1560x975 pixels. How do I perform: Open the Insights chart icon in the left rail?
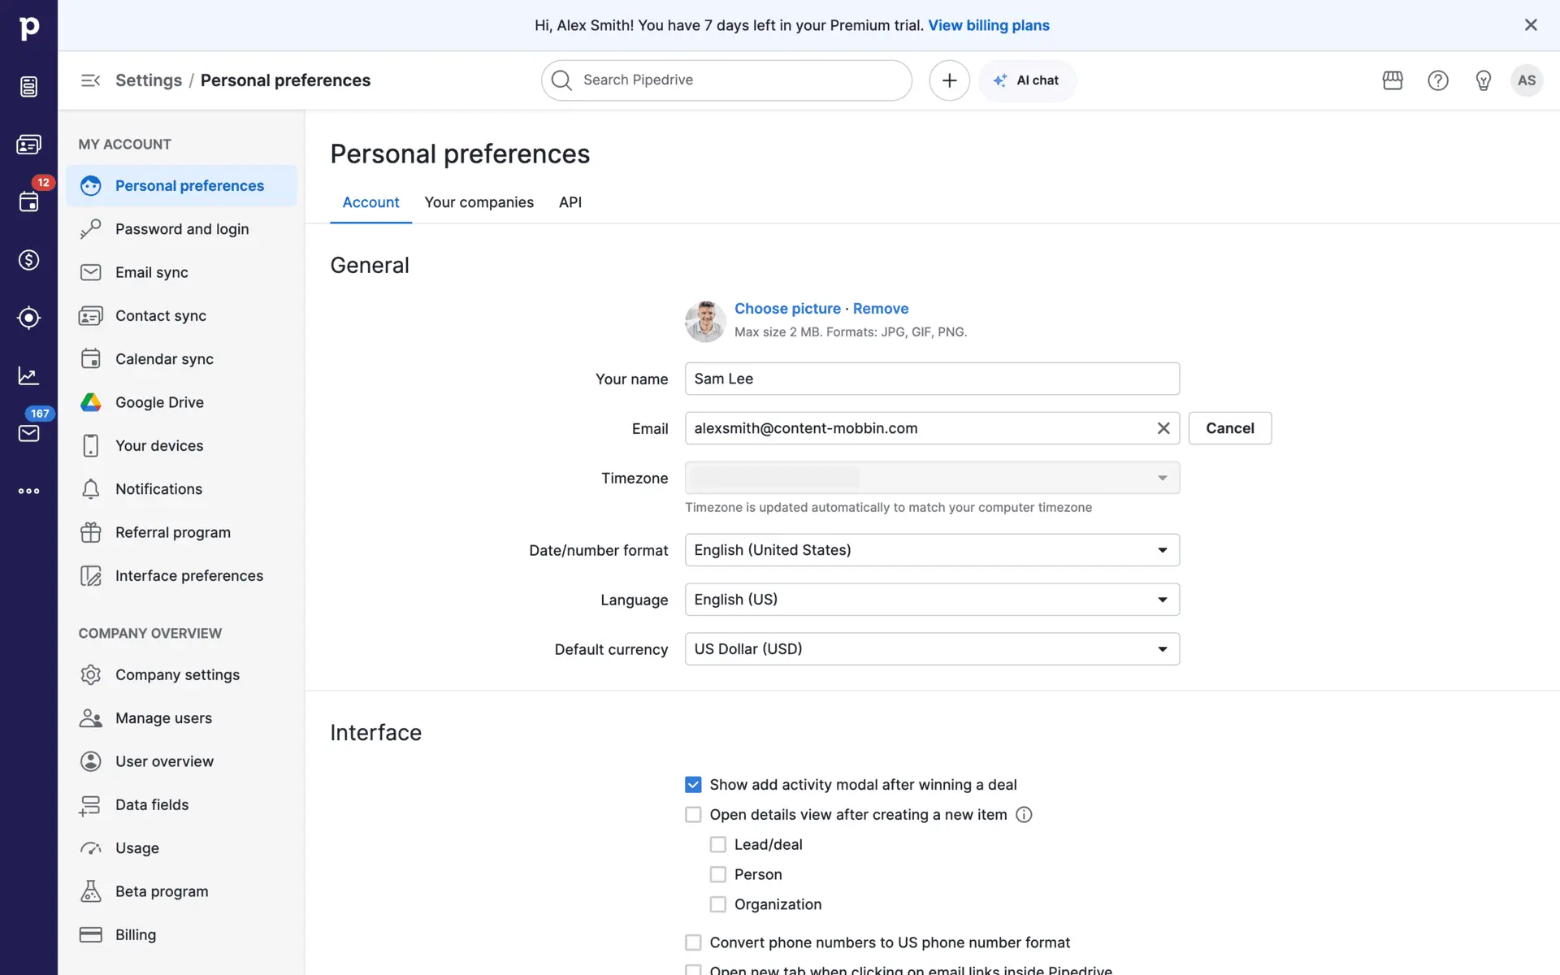28,375
